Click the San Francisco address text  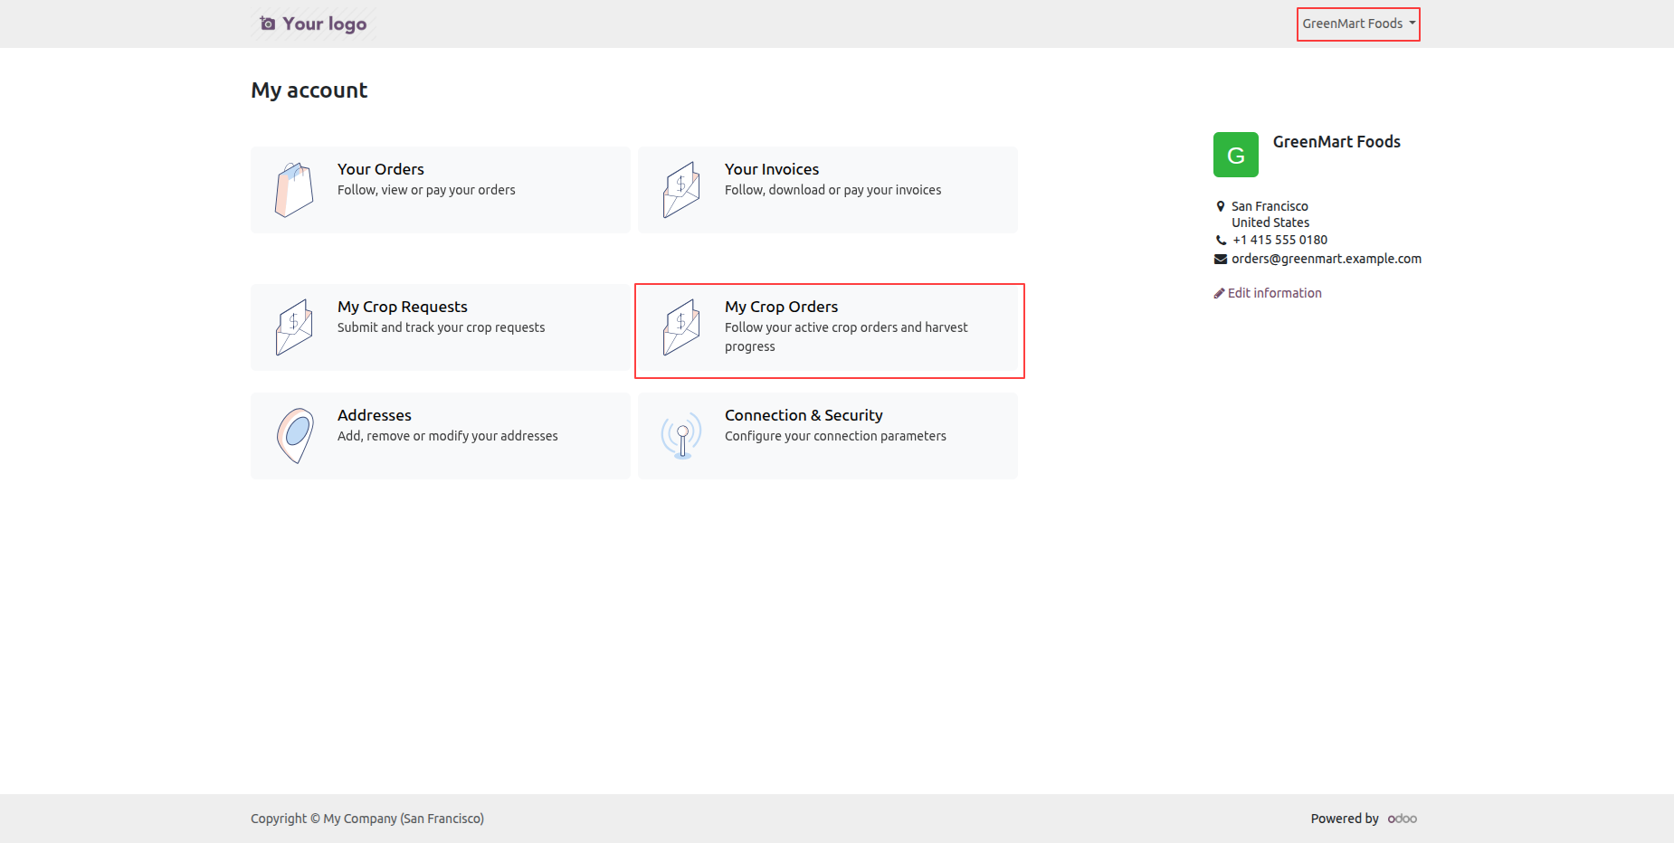click(1270, 206)
